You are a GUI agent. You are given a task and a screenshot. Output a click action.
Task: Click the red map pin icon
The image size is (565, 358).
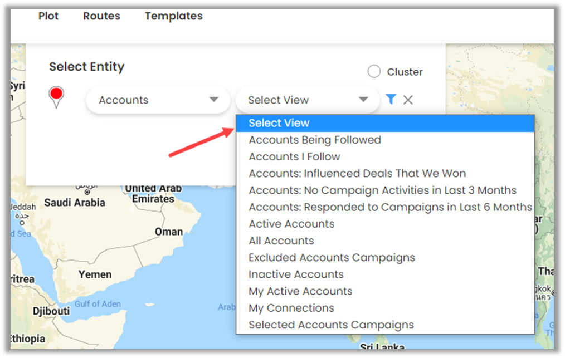(56, 95)
